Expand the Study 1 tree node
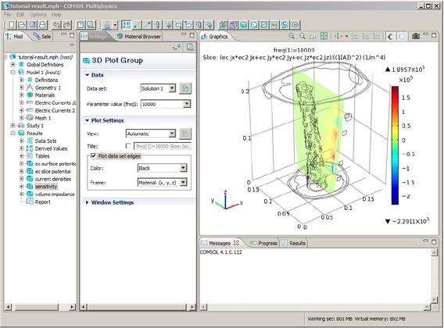Image resolution: width=444 pixels, height=328 pixels. 13,126
